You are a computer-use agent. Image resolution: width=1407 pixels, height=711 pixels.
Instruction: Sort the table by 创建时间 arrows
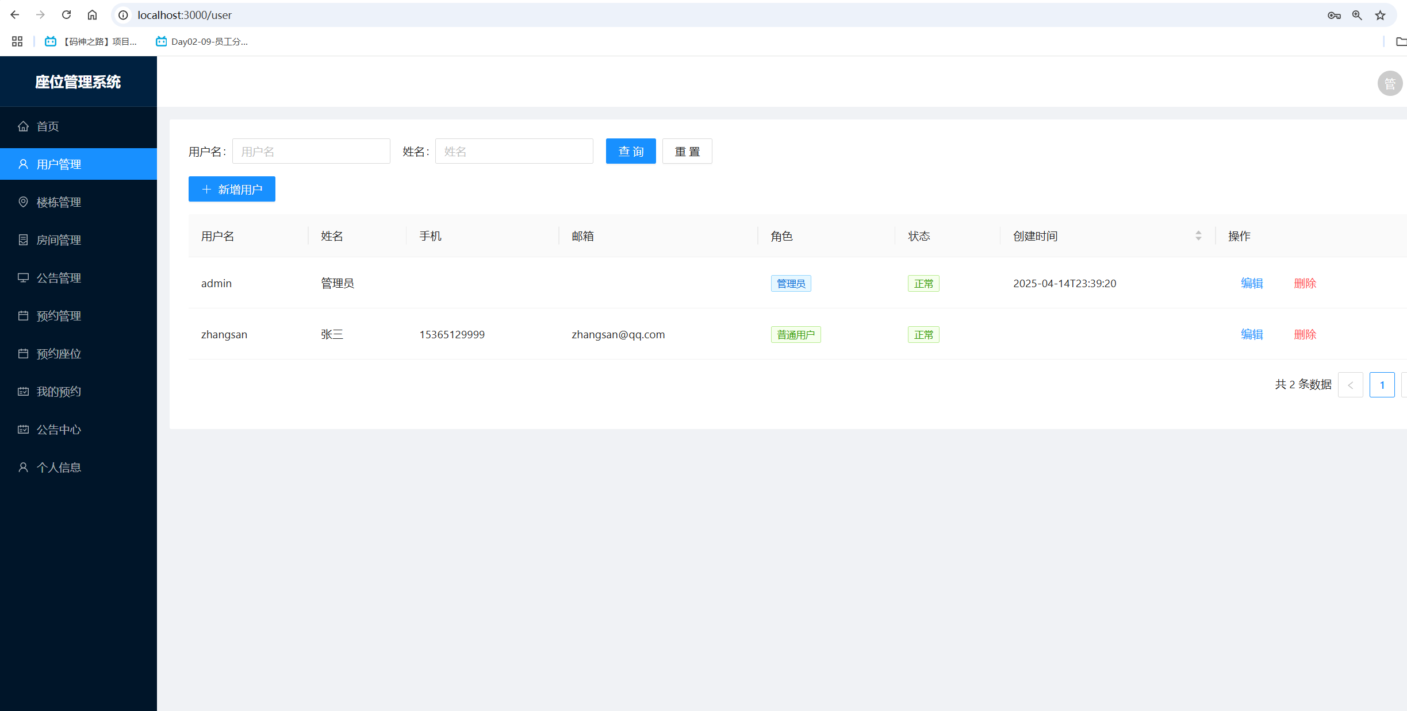1198,236
